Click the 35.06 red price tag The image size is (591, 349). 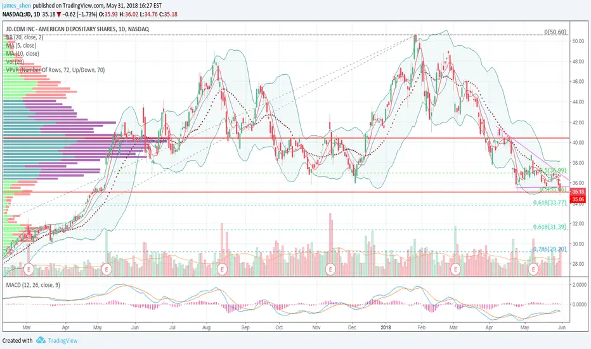(578, 199)
